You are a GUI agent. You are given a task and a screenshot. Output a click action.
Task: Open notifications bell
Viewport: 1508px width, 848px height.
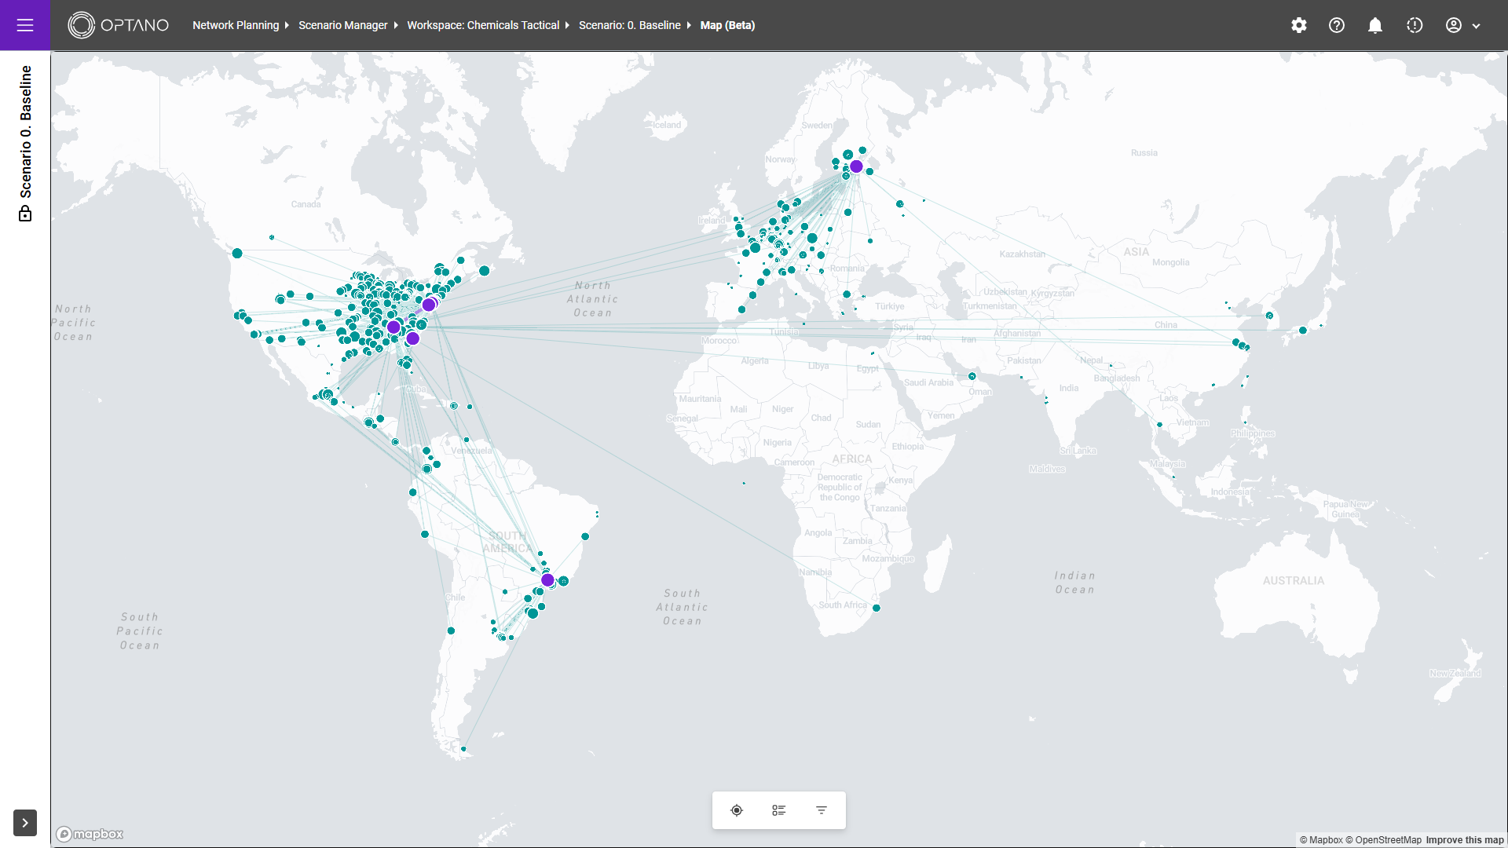pyautogui.click(x=1375, y=25)
